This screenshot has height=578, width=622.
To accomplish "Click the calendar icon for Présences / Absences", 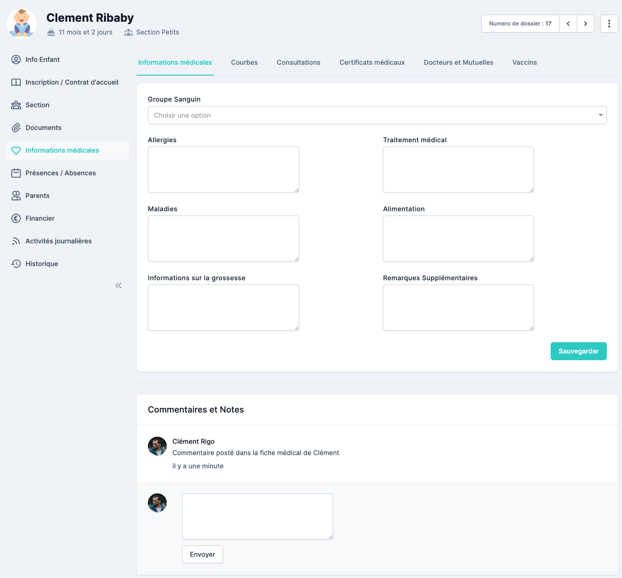I will [16, 173].
